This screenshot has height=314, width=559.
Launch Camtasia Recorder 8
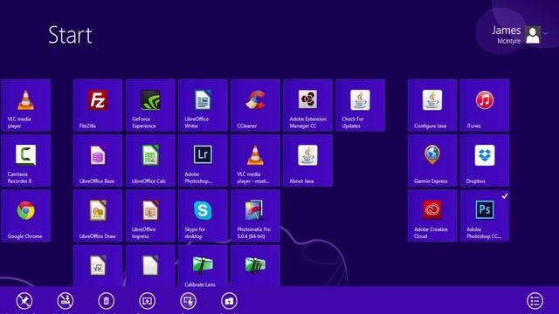click(25, 160)
